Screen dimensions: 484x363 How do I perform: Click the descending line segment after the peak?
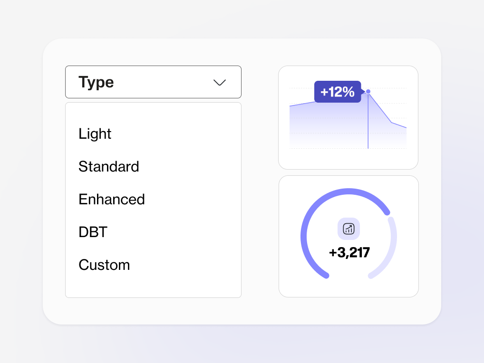(x=380, y=107)
